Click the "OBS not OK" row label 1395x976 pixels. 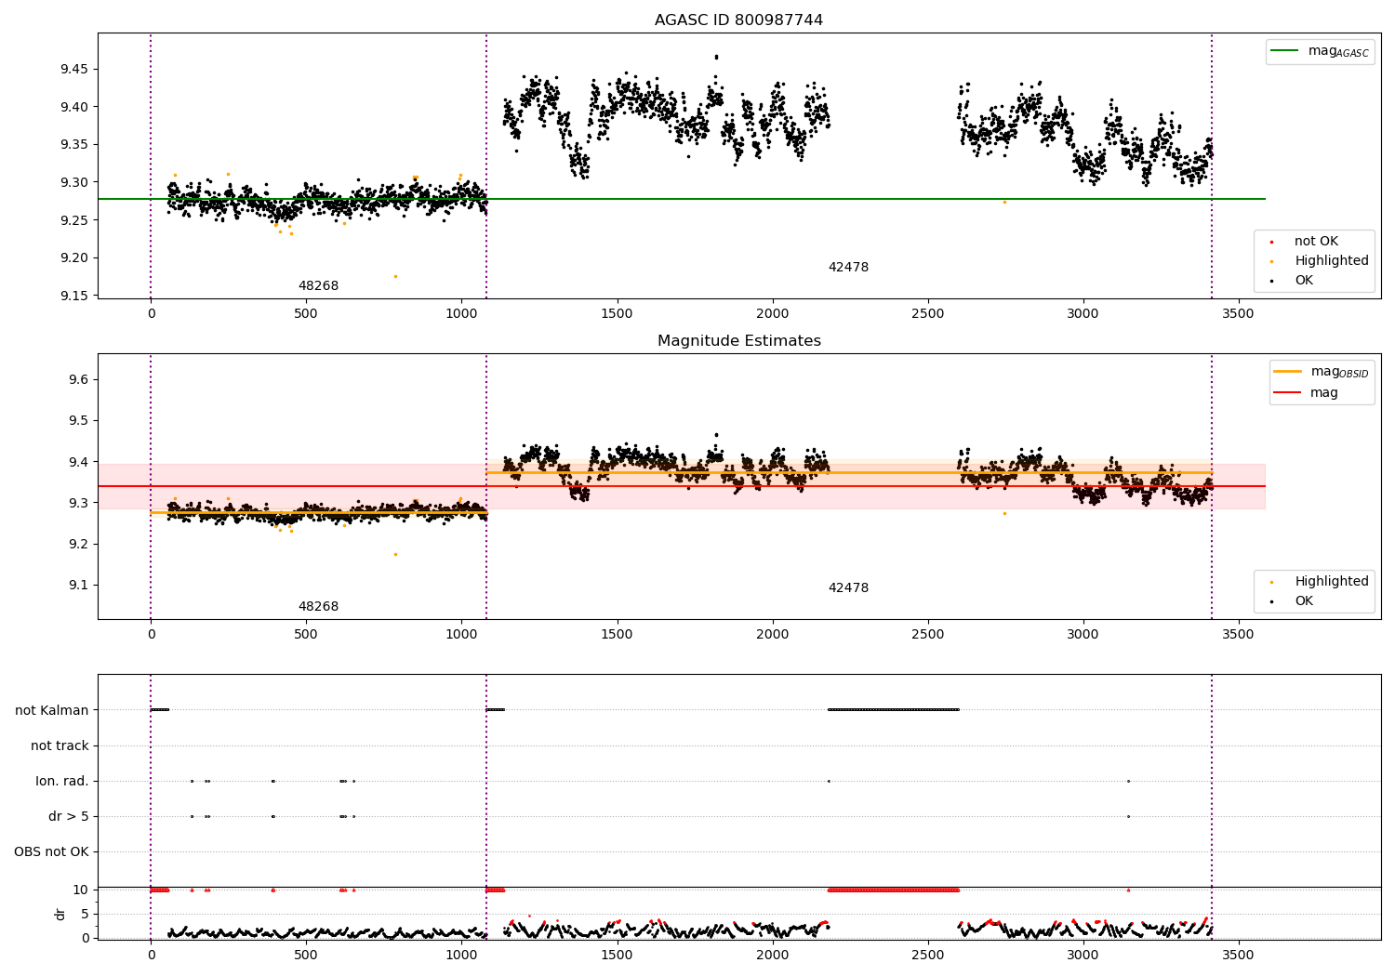pos(51,851)
